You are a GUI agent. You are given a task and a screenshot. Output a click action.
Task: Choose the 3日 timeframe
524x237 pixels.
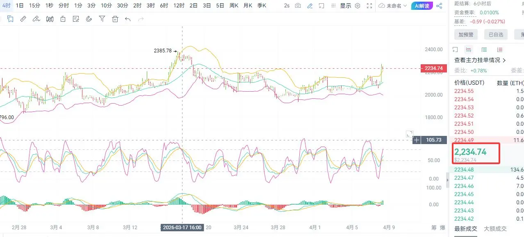pyautogui.click(x=207, y=6)
